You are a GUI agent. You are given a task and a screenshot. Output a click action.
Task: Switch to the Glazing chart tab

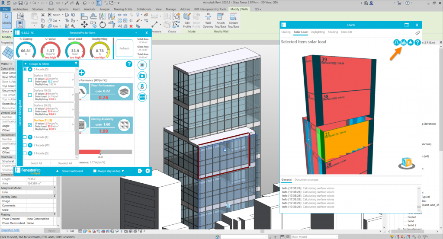point(286,32)
